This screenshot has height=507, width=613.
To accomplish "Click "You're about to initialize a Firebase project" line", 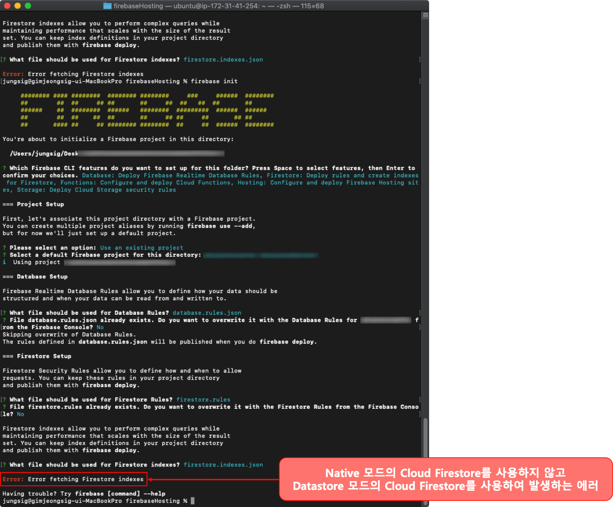I will tap(118, 139).
